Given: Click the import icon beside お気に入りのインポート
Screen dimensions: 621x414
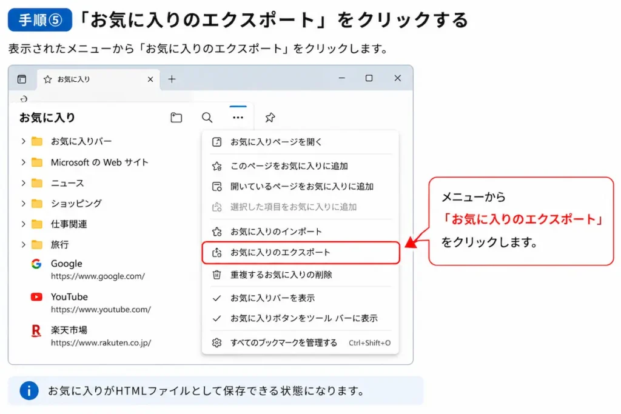Looking at the screenshot, I should click(217, 232).
